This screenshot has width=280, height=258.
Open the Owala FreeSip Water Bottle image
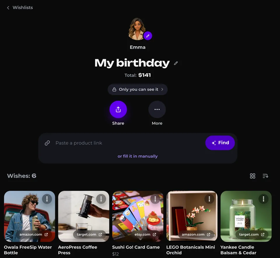[29, 216]
